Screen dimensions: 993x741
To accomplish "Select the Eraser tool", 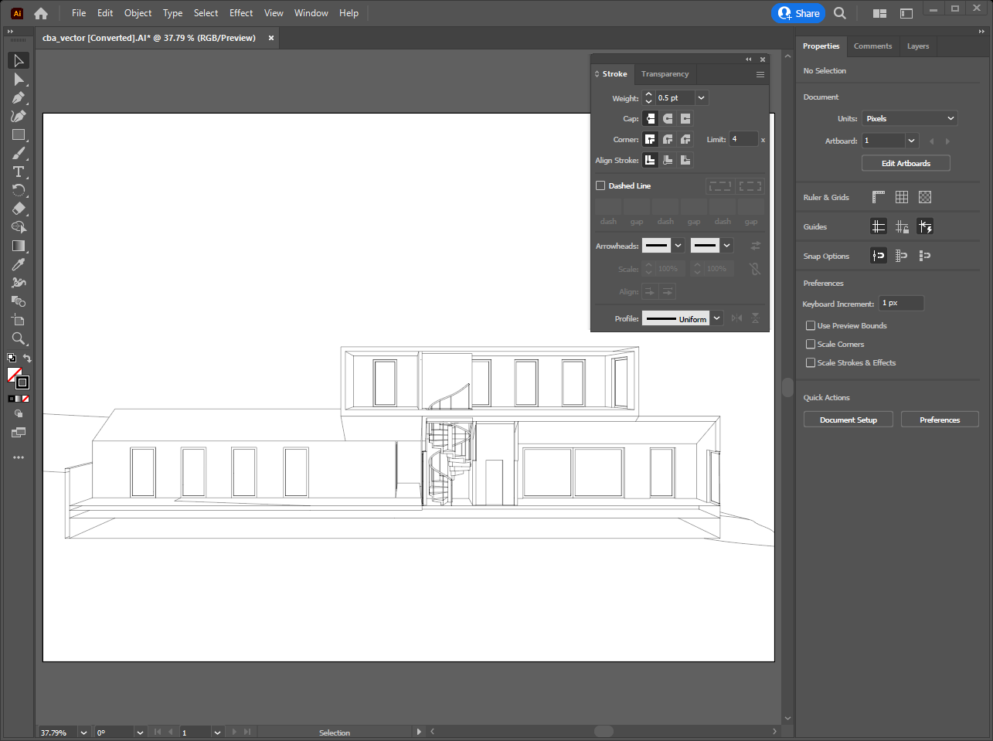I will pyautogui.click(x=19, y=209).
